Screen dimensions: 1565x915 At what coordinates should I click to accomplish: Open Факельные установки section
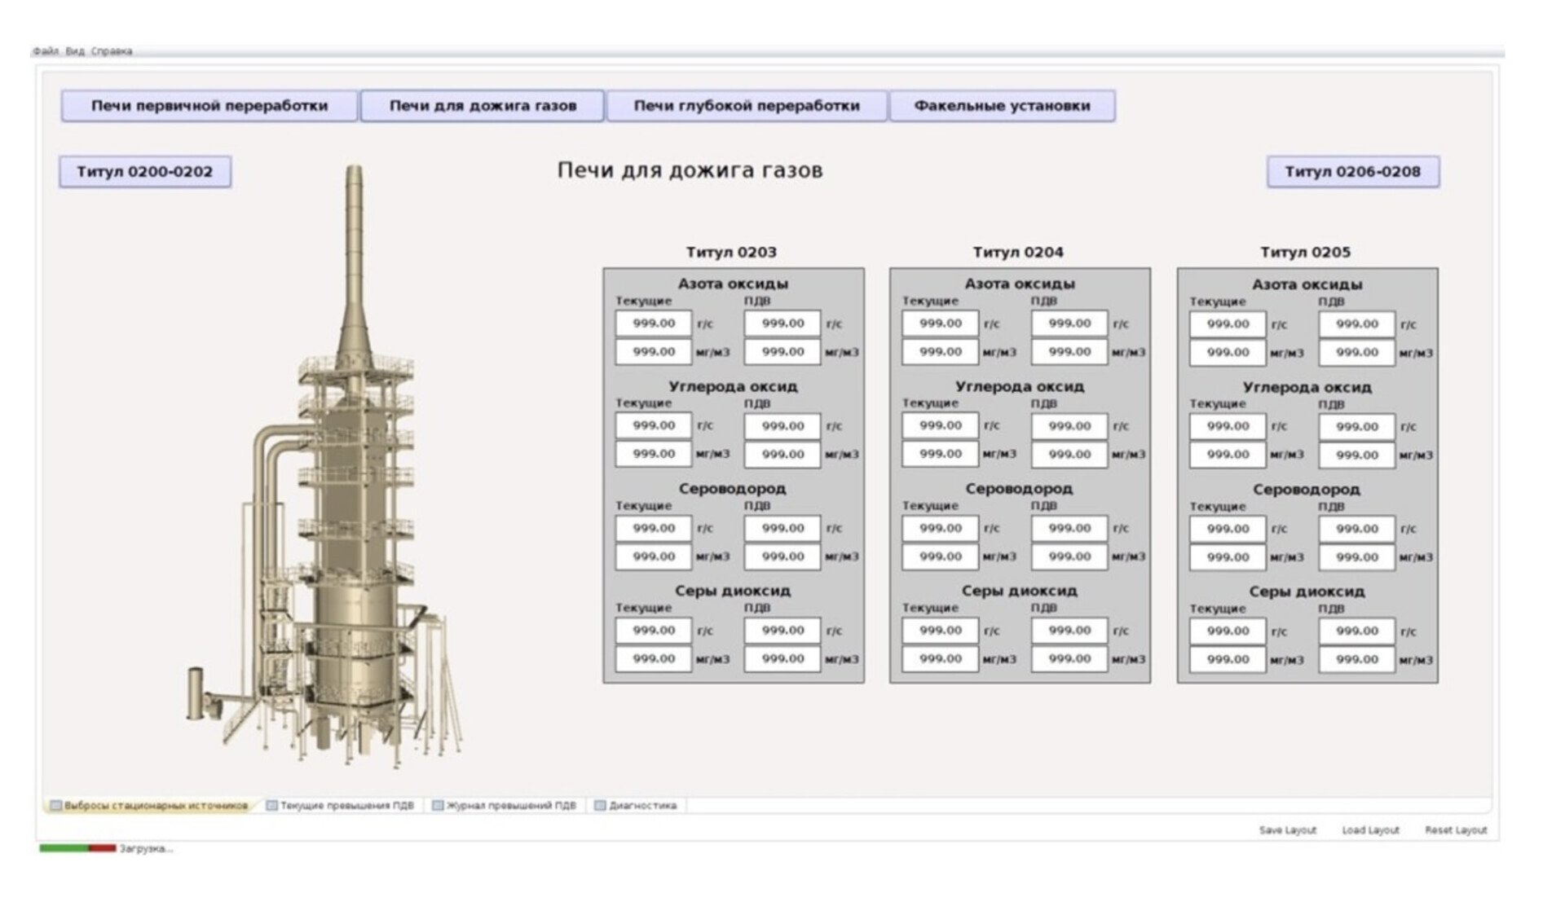coord(1002,106)
